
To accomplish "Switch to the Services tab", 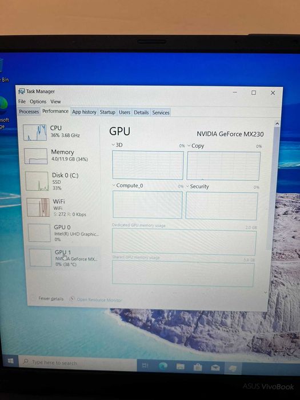I will (x=161, y=113).
